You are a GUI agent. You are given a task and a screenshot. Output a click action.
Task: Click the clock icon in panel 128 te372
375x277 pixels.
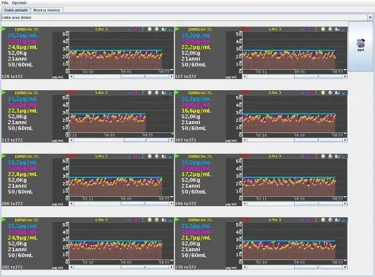tap(150, 29)
